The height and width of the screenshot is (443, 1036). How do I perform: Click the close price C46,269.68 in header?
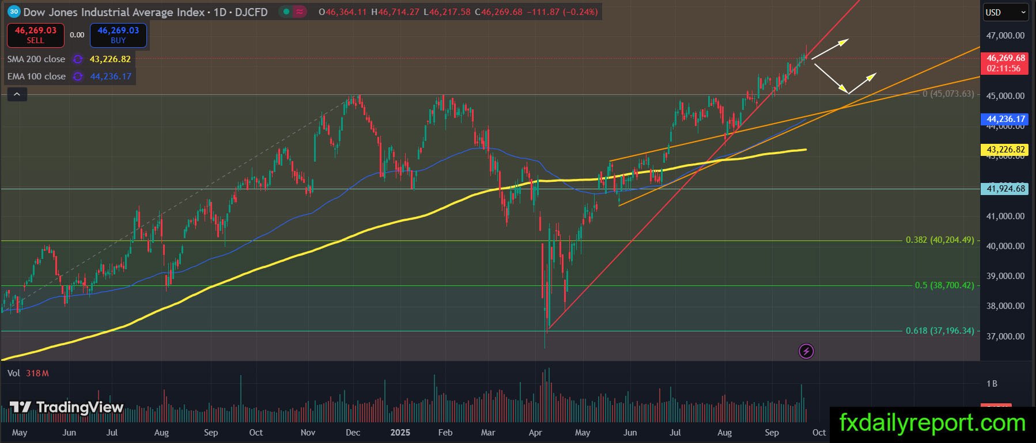(x=499, y=12)
